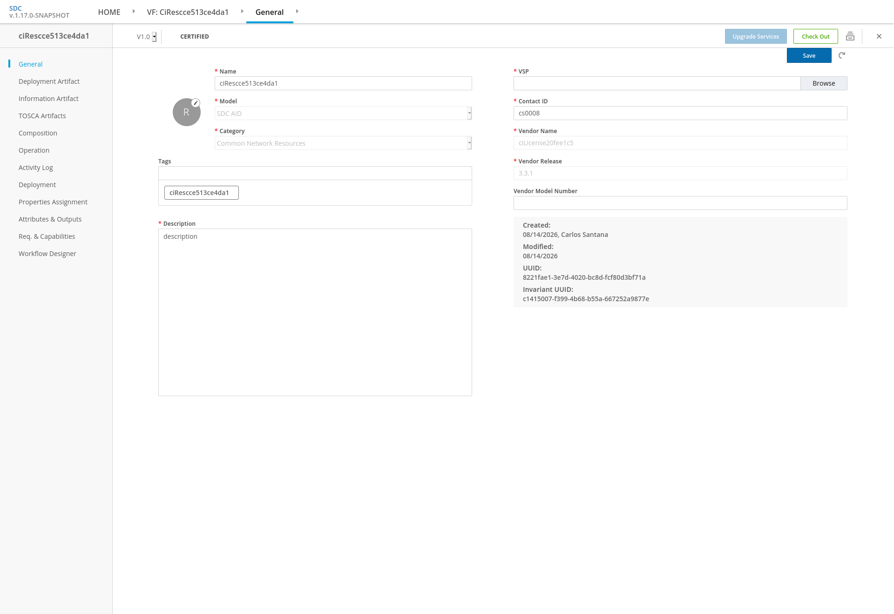
Task: Open Req. & Capabilities section
Action: tap(47, 236)
